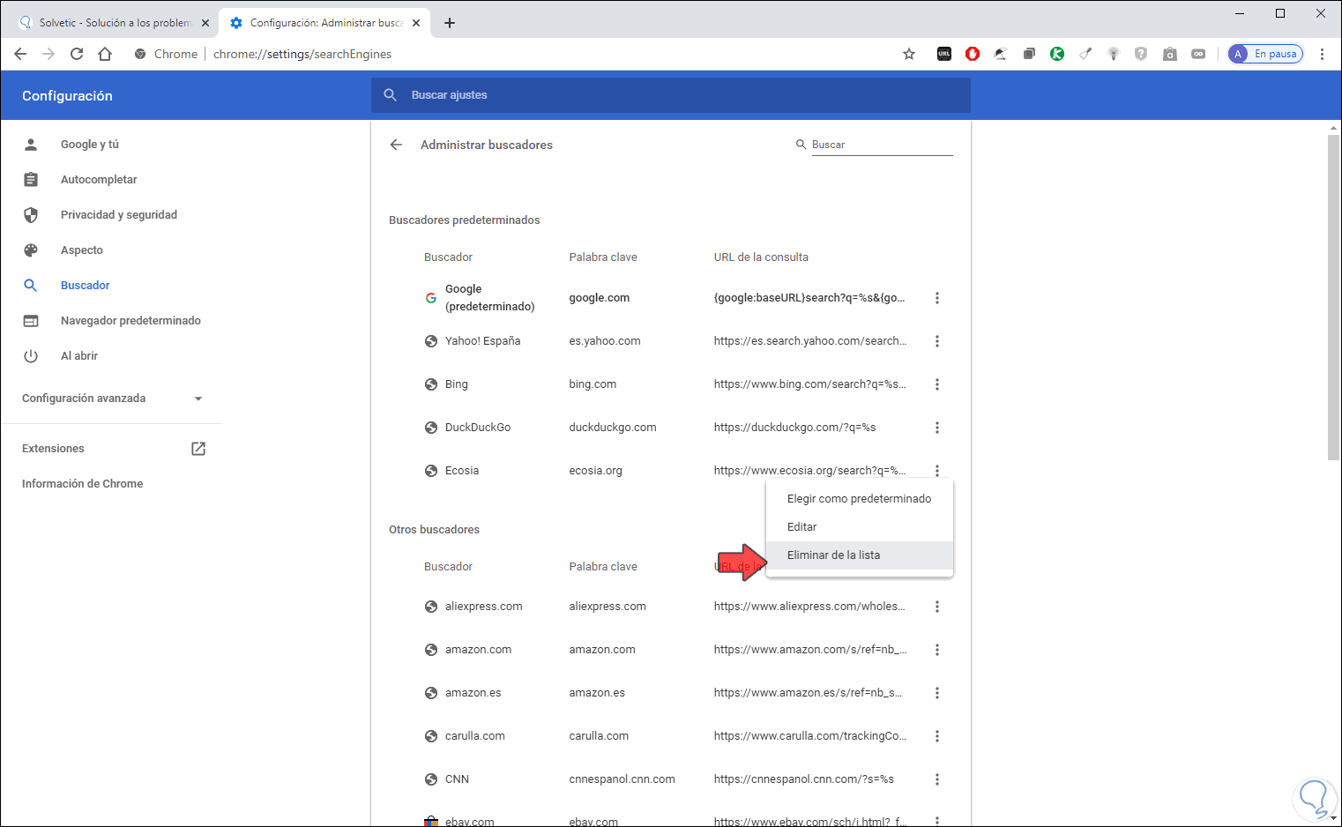Open 'Aspecto' settings section
The image size is (1342, 827).
click(82, 250)
